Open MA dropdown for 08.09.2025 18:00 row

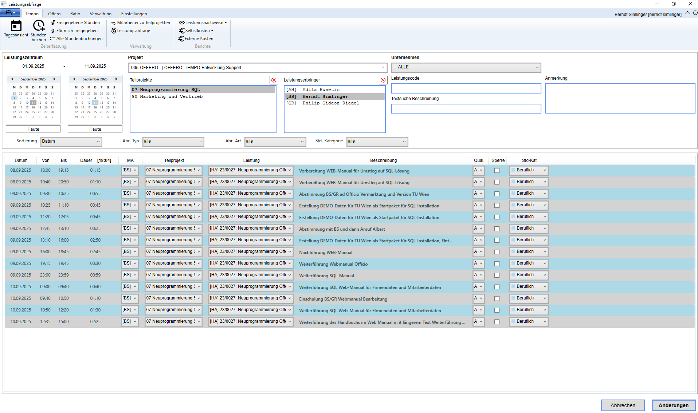pyautogui.click(x=130, y=170)
